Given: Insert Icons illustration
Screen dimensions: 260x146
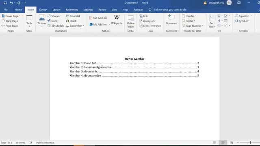Looking at the screenshot, I should tap(52, 21).
